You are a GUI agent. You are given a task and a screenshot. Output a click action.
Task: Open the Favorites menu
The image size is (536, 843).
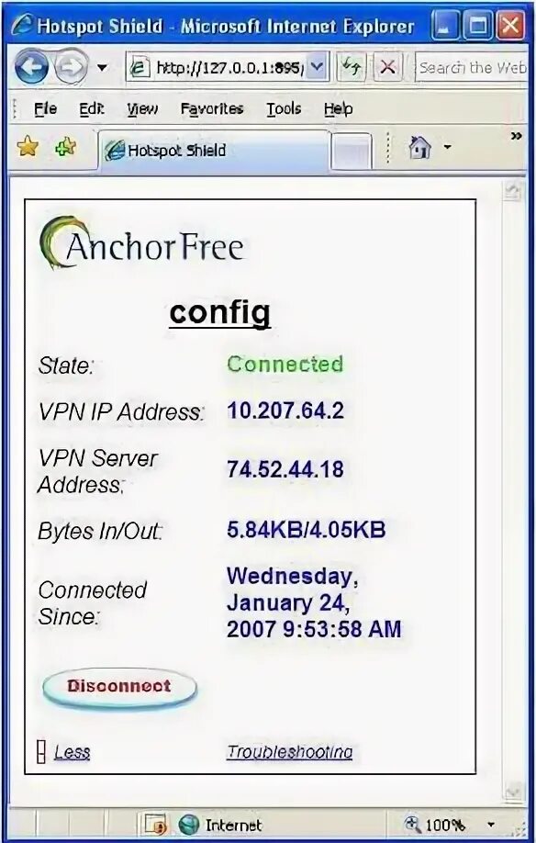pyautogui.click(x=212, y=108)
